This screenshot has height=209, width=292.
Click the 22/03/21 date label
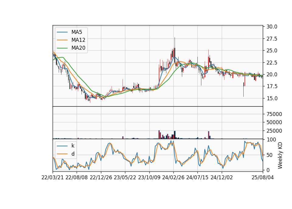(53, 177)
